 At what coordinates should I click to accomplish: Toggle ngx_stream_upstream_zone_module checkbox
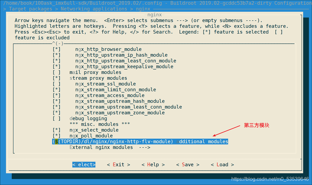pyautogui.click(x=57, y=112)
